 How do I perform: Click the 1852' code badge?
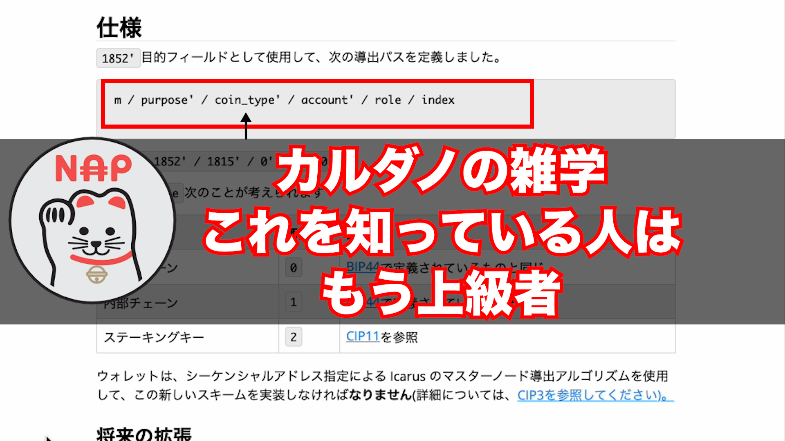[118, 58]
